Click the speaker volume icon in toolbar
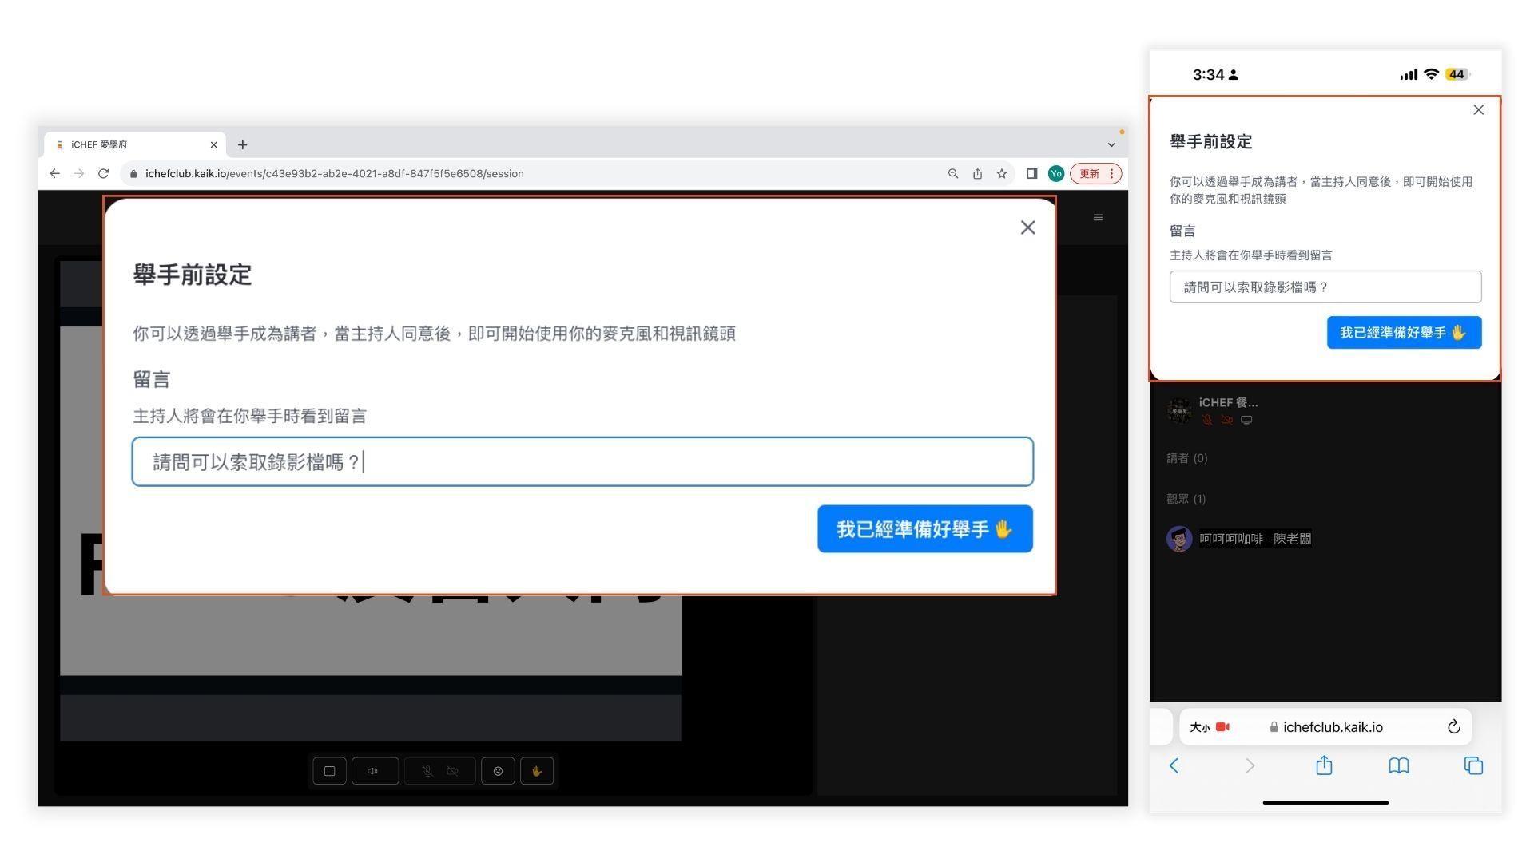1534x862 pixels. (373, 771)
